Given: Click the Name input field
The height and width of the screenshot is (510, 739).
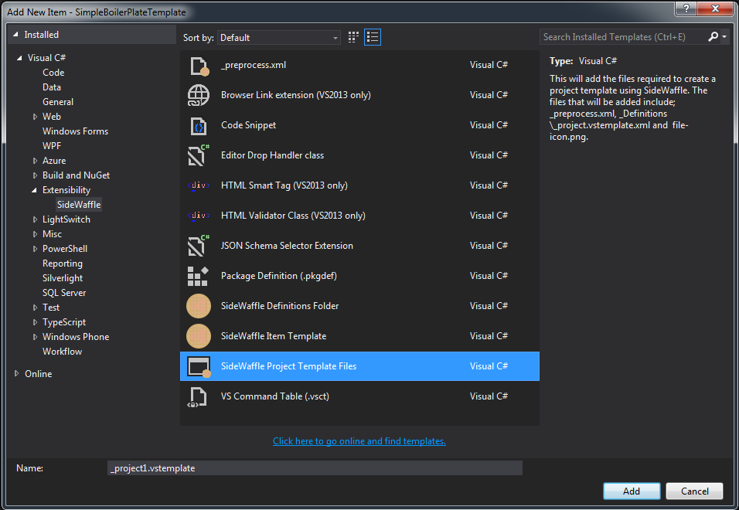Looking at the screenshot, I should click(314, 467).
